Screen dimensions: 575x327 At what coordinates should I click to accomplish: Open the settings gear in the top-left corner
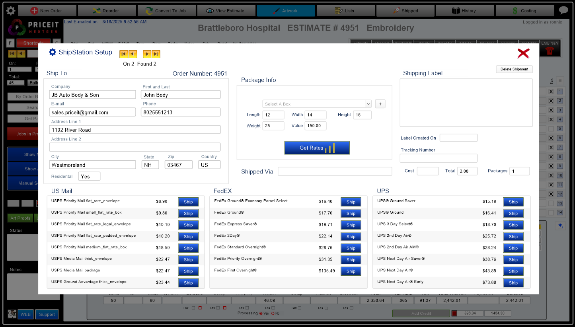click(11, 11)
